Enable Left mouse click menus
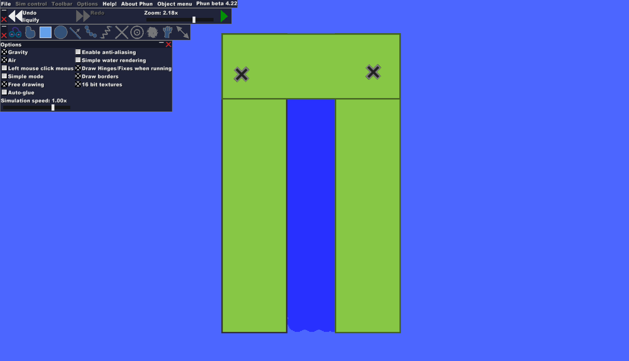Viewport: 629px width, 361px height. click(x=4, y=68)
